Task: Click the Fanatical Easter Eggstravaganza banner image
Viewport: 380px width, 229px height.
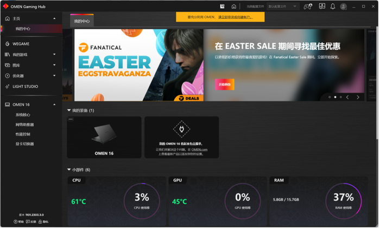Action: pyautogui.click(x=139, y=65)
